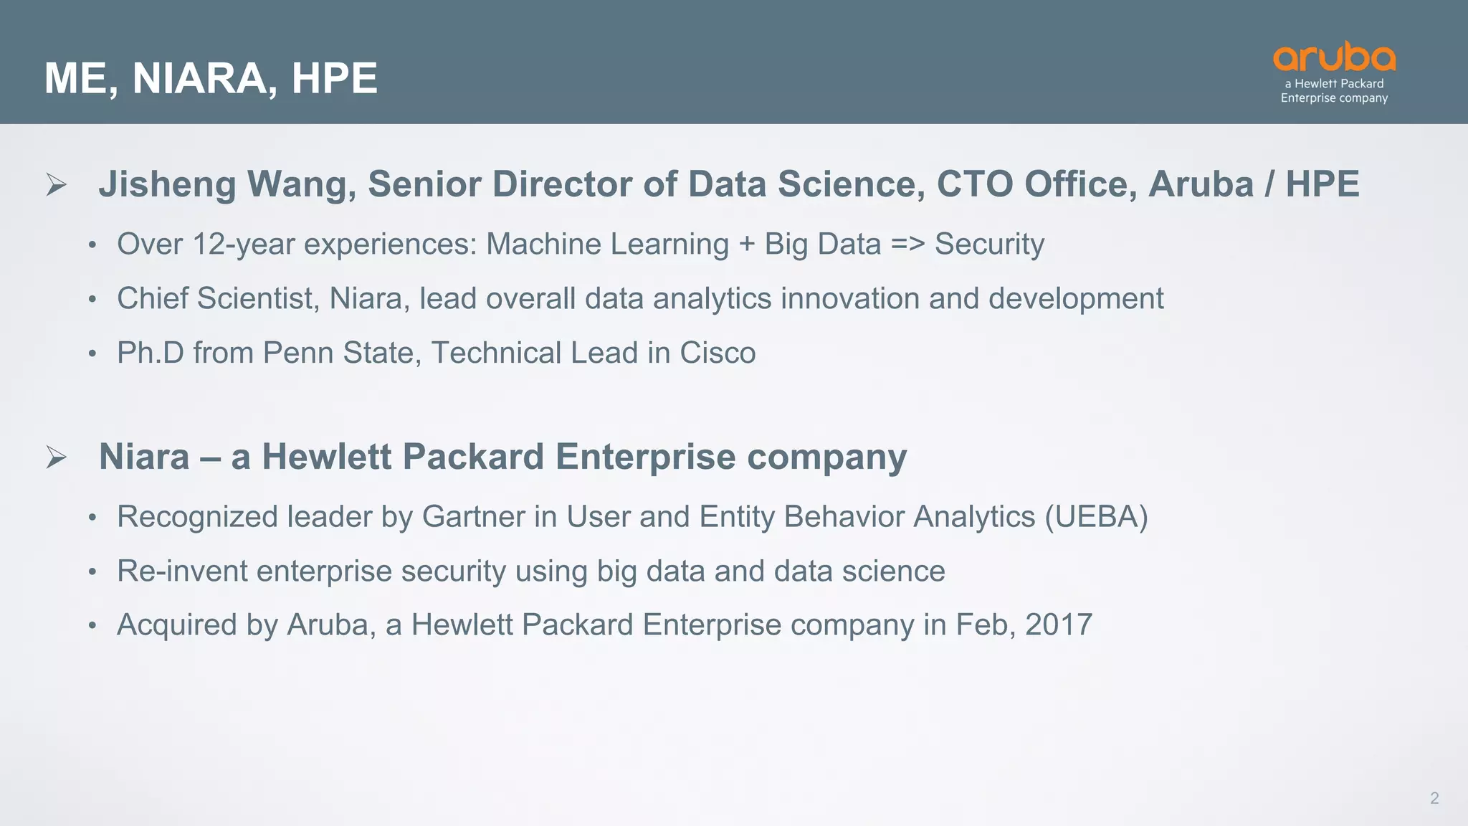Click the 'Re-invent enterprise security' line
The image size is (1468, 826).
click(x=530, y=571)
